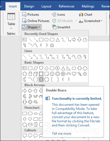Select the 5-point star in Recently Used Shapes
Image resolution: width=110 pixels, height=141 pixels.
tap(52, 45)
